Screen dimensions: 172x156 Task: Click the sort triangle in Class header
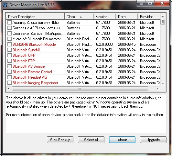pyautogui.click(x=81, y=17)
